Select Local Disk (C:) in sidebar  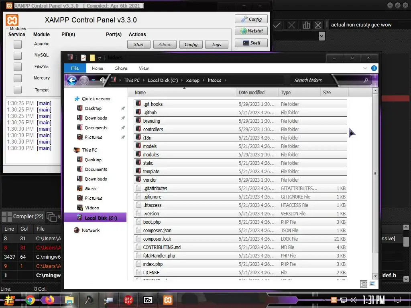tap(95, 218)
